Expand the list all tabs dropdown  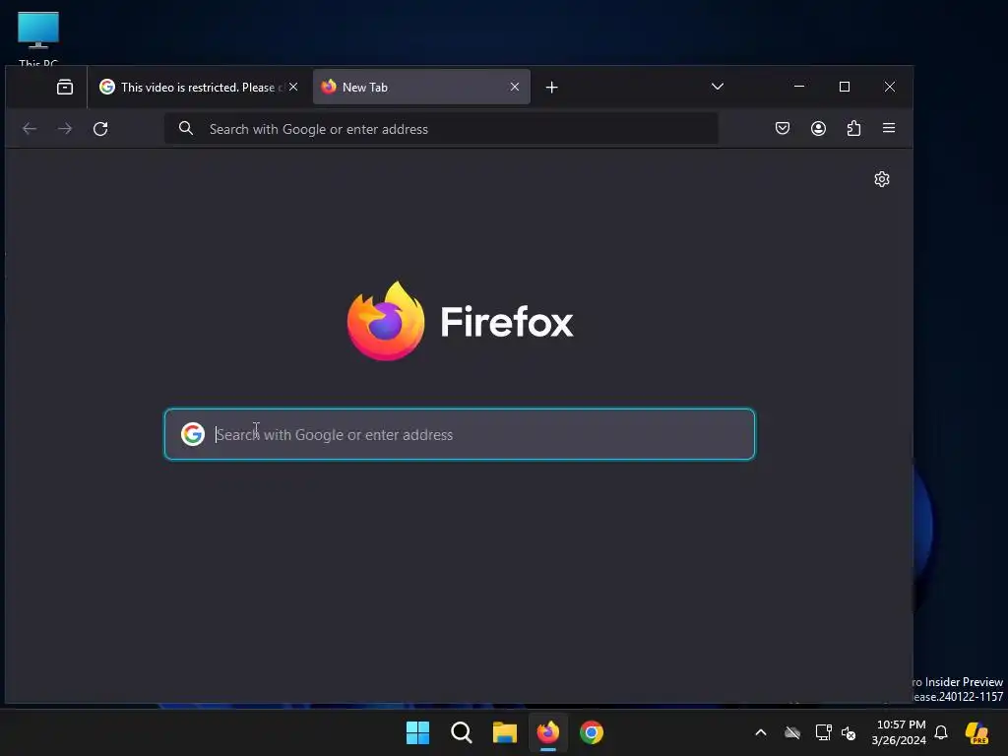tap(718, 87)
